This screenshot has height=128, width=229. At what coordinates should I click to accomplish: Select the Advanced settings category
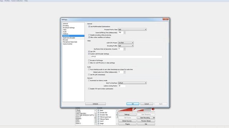[x=73, y=36]
